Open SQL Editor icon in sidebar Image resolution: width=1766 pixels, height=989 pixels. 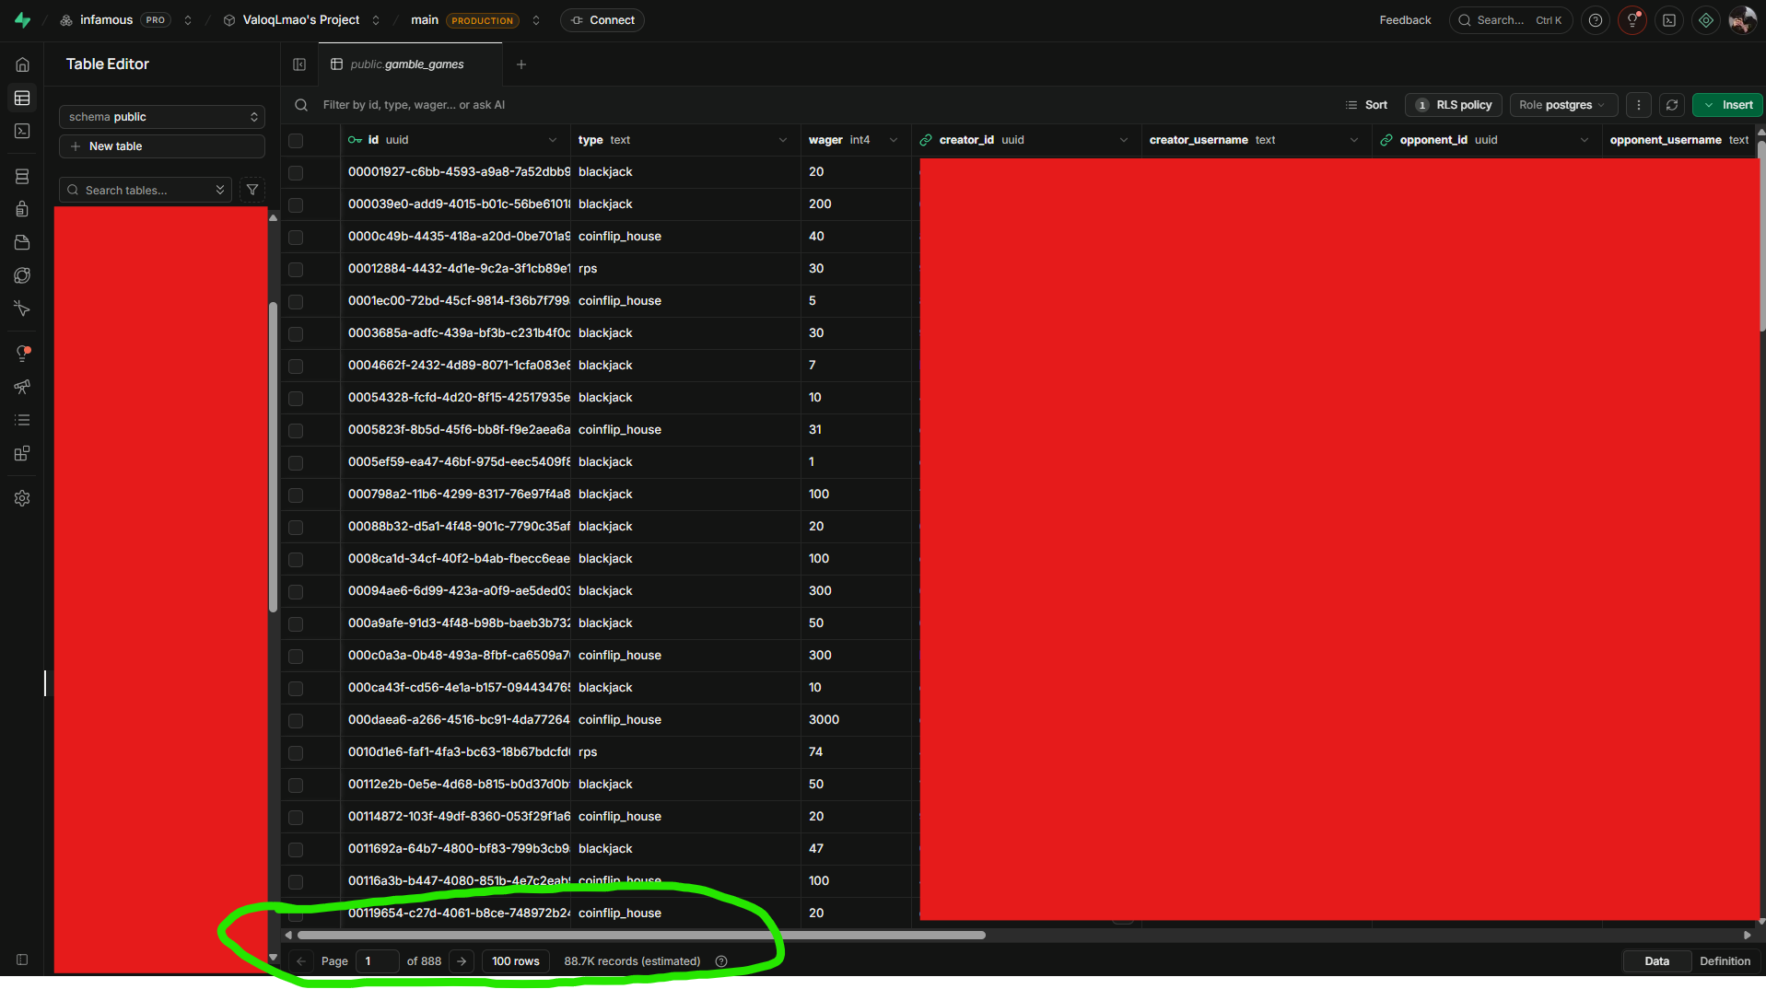[x=22, y=131]
